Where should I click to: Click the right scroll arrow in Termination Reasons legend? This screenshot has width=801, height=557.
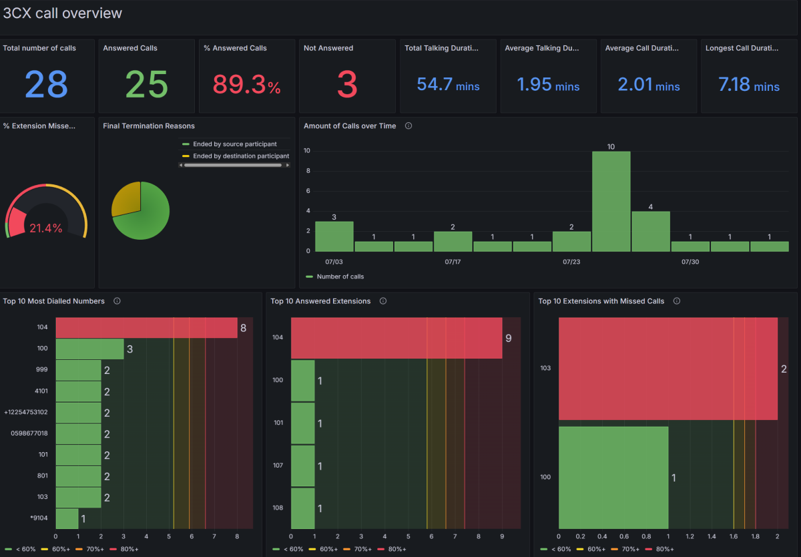click(x=288, y=164)
